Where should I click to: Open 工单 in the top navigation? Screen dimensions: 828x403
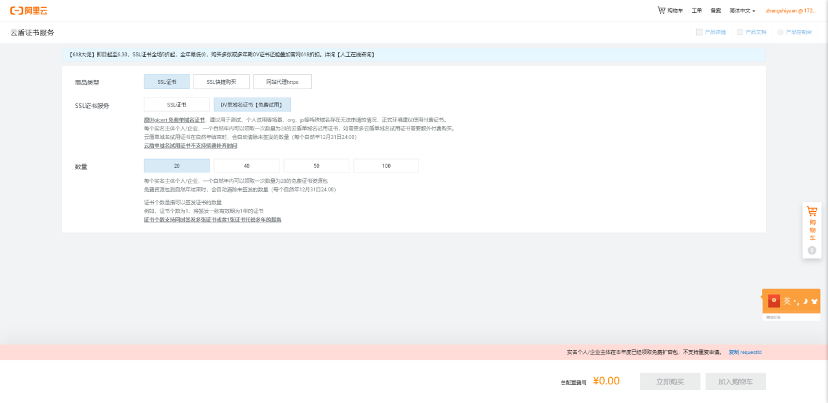pos(697,10)
